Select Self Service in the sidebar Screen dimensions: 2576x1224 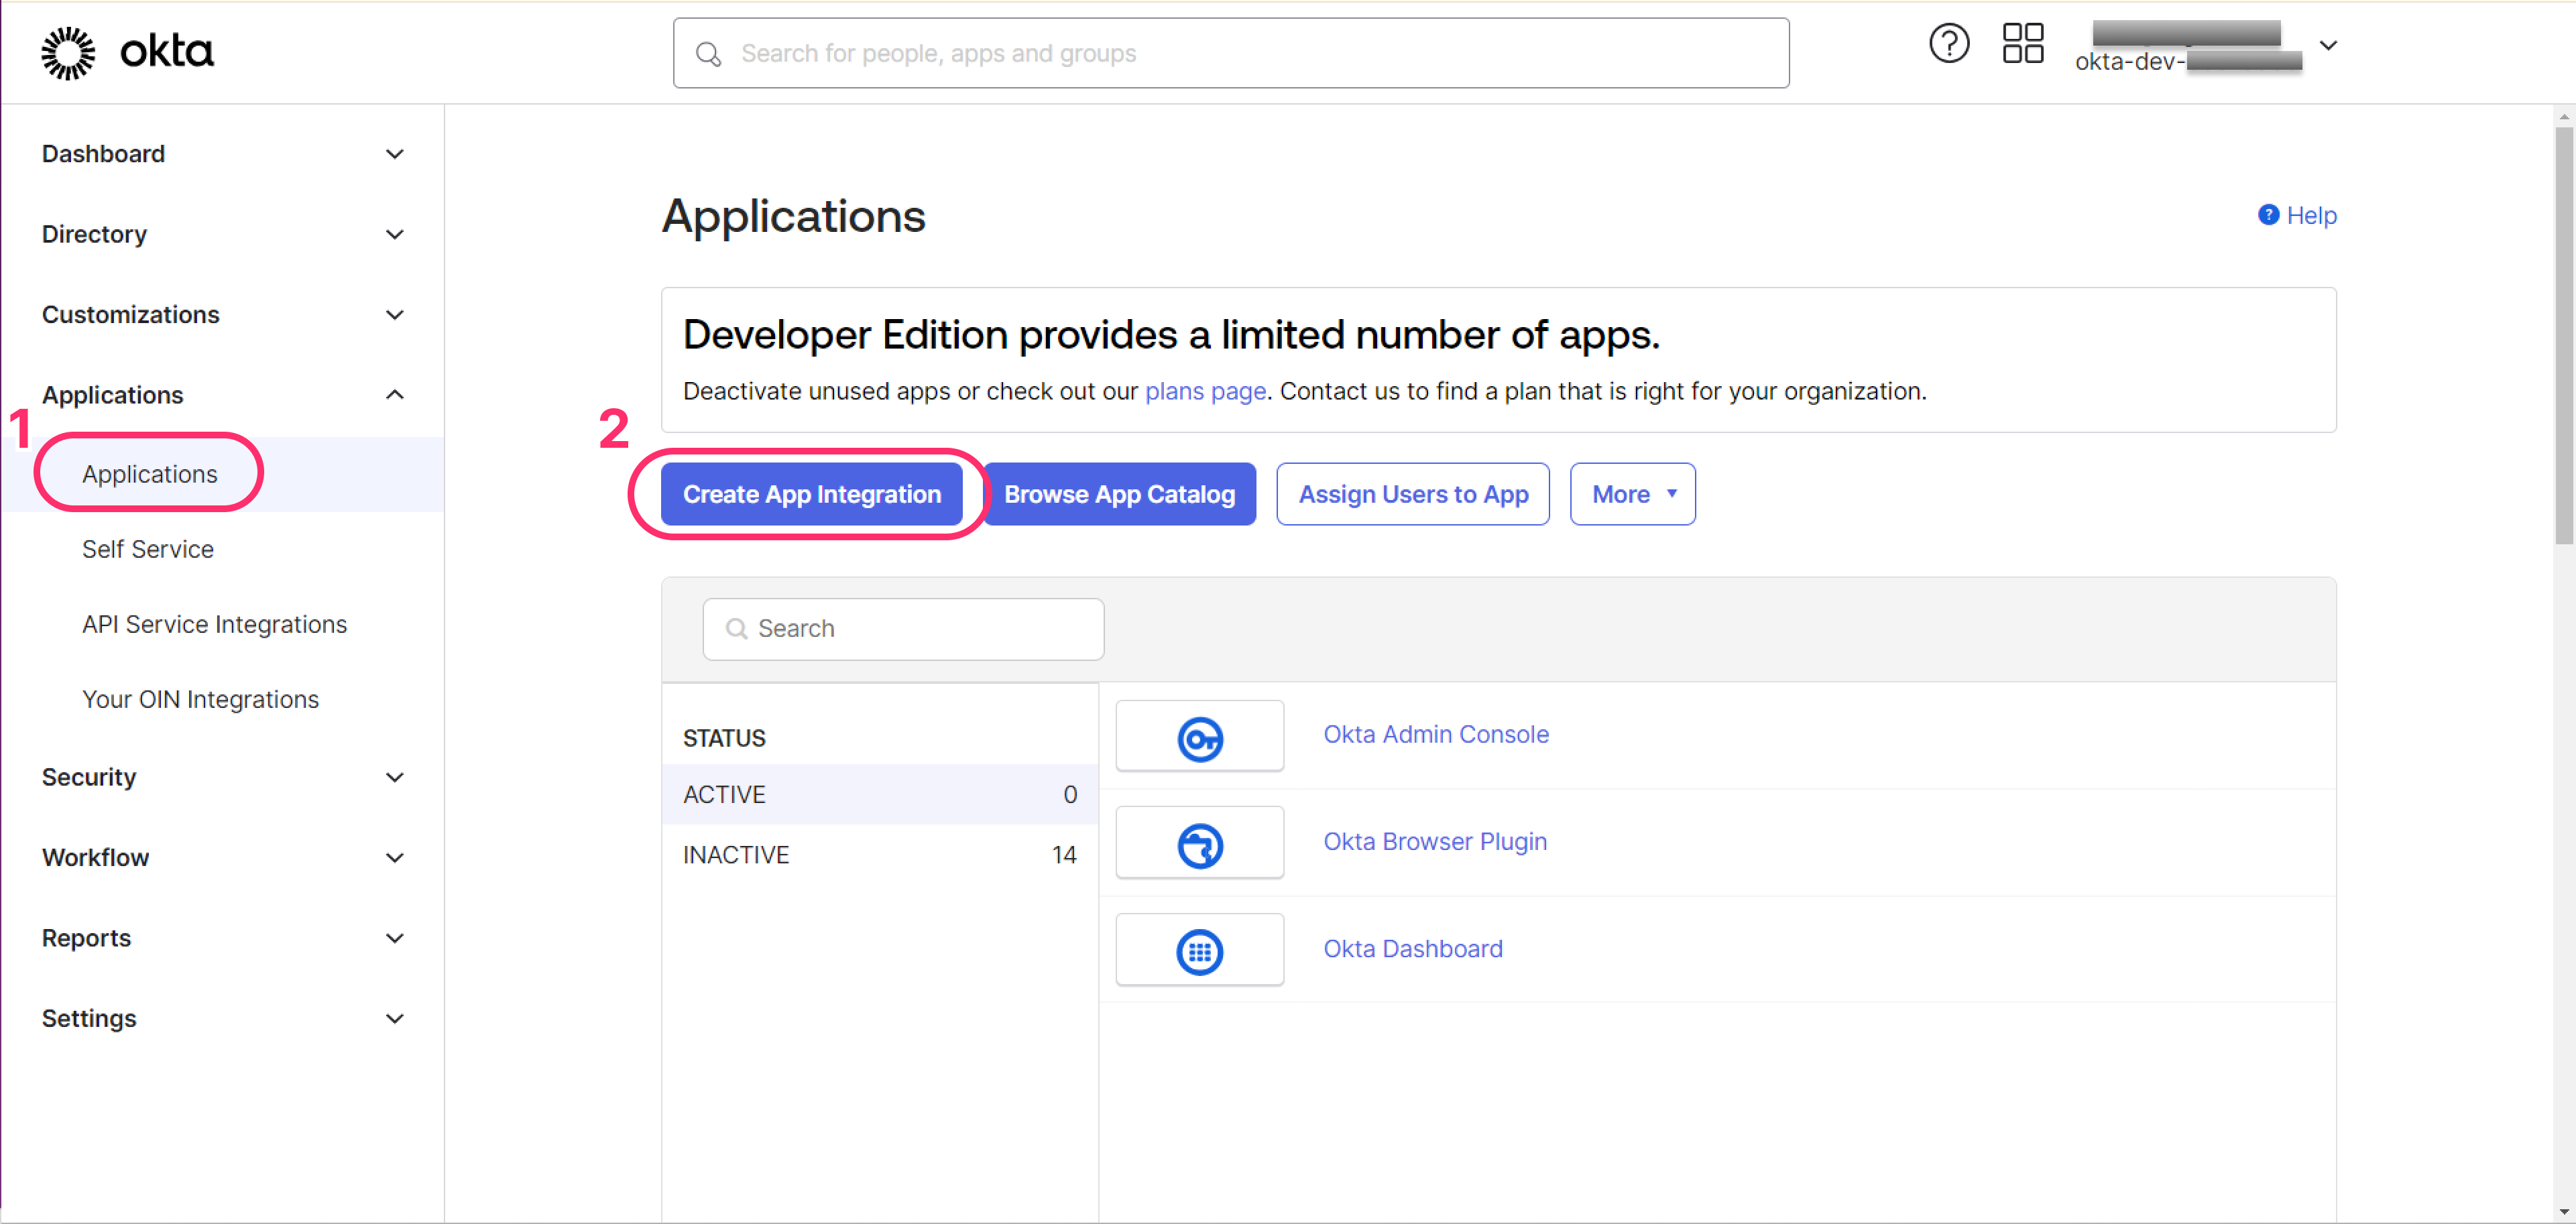tap(148, 549)
